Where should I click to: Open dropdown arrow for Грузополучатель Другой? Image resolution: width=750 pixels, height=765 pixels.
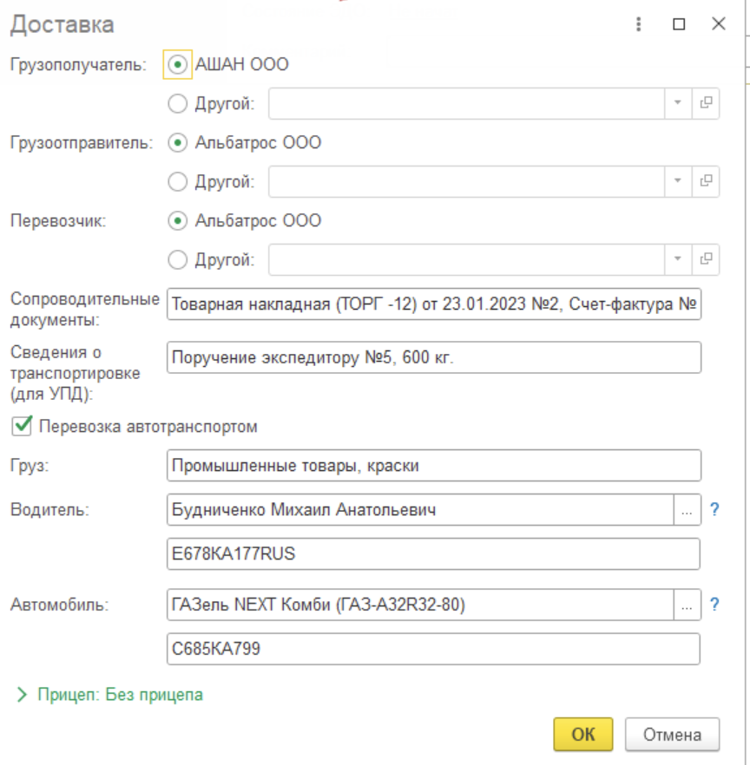tap(678, 103)
